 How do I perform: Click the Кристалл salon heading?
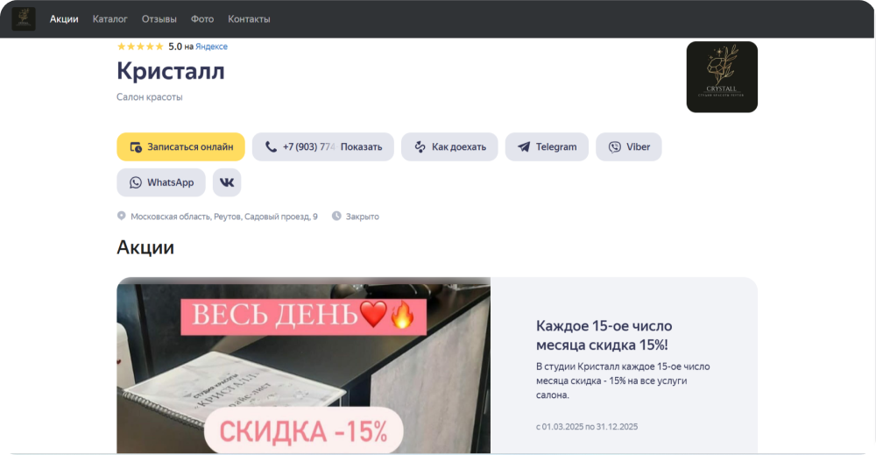click(x=171, y=71)
